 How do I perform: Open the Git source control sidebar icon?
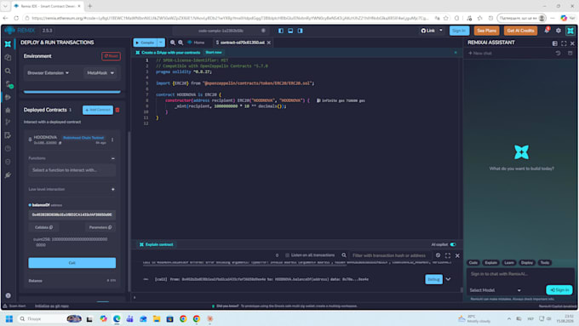8,123
